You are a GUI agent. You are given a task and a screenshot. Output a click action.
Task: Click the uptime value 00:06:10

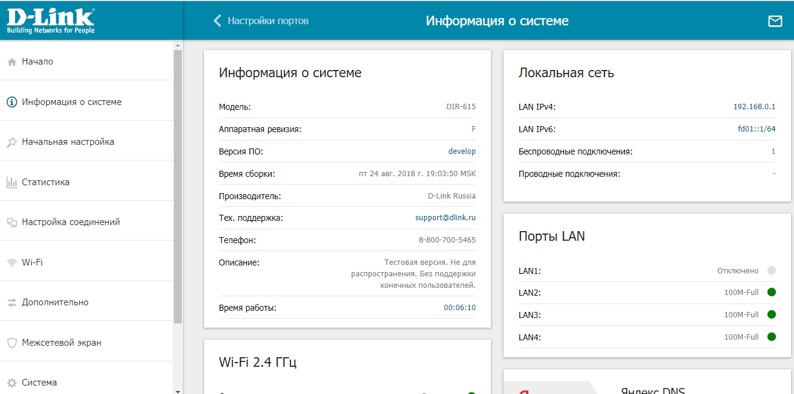[x=460, y=308]
